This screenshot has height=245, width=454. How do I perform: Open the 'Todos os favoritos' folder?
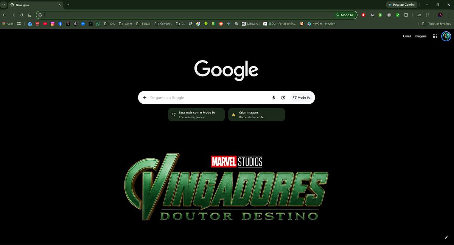click(x=437, y=24)
